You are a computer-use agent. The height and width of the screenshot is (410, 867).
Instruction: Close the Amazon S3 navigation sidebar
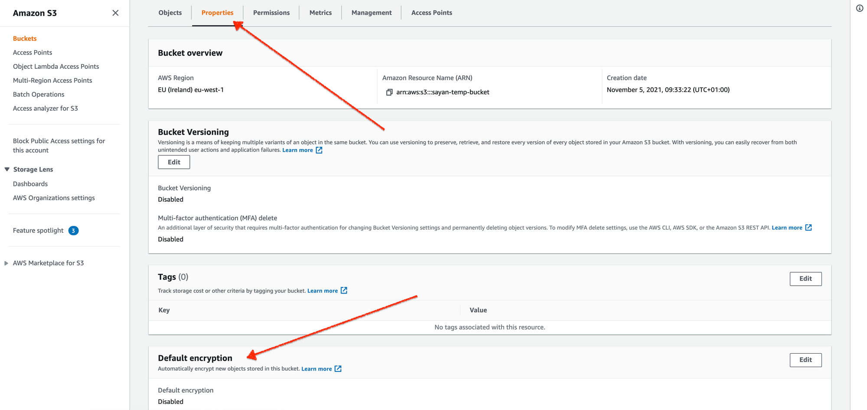[115, 13]
